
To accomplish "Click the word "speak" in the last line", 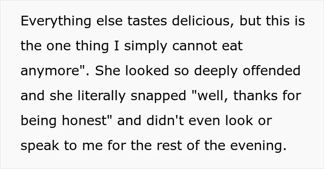I will [x=40, y=146].
